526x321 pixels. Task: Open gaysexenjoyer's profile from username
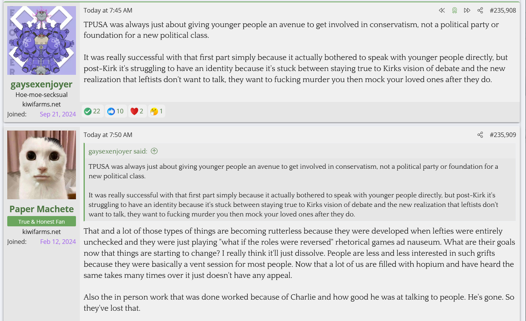[41, 84]
